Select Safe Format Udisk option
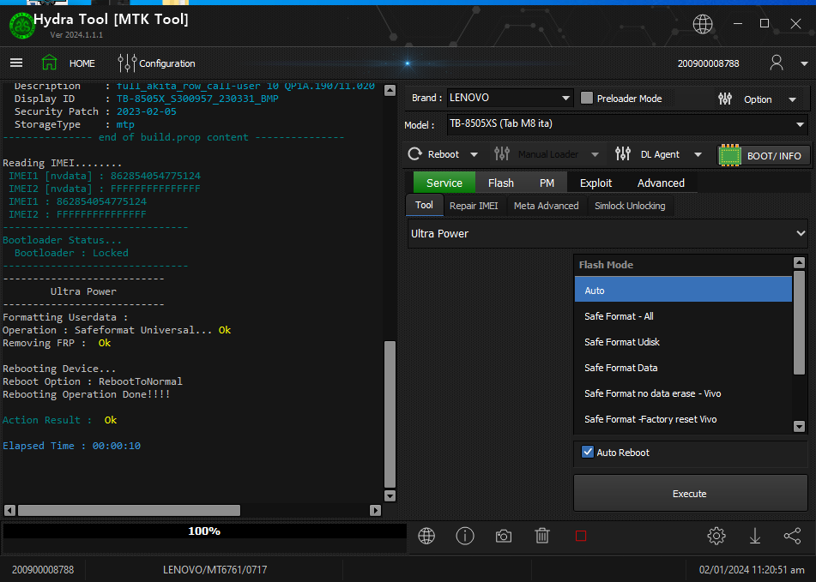This screenshot has height=582, width=816. (683, 342)
